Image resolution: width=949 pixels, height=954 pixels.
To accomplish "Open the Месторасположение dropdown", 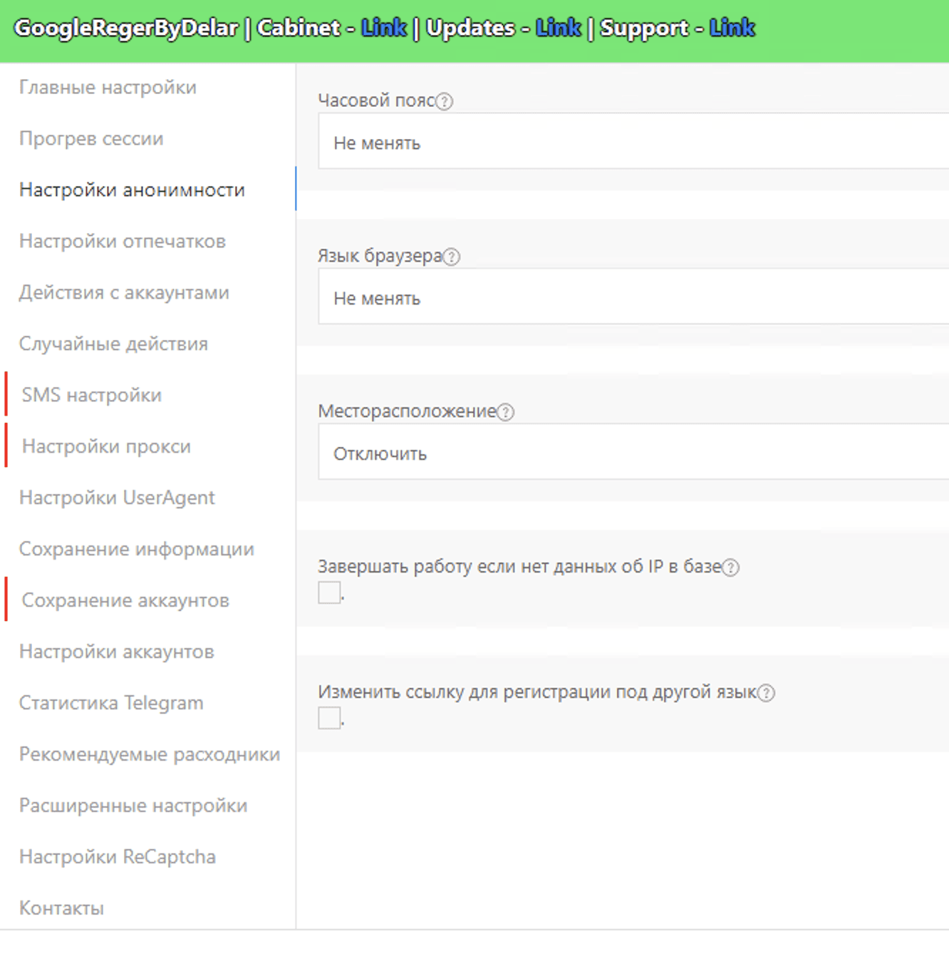I will (633, 452).
